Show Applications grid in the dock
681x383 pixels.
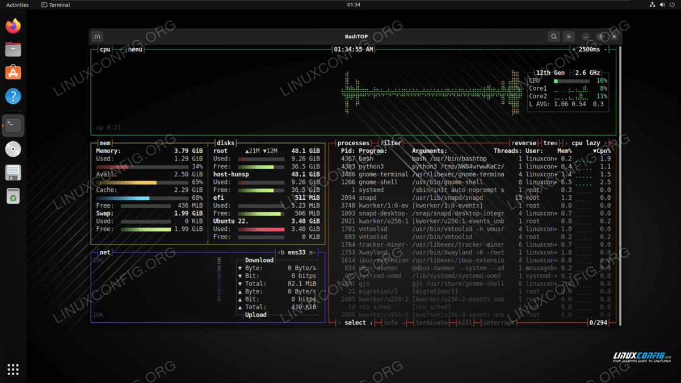pyautogui.click(x=13, y=369)
